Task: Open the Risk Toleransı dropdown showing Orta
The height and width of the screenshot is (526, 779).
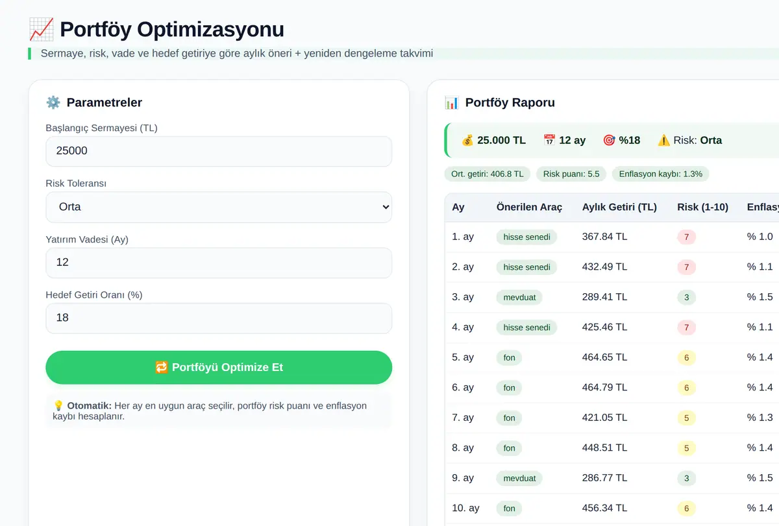Action: tap(219, 207)
